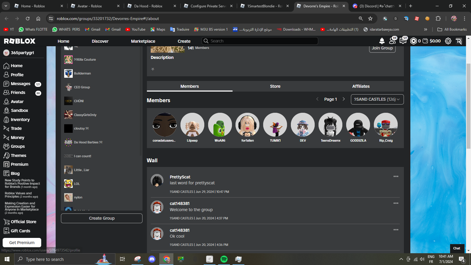Click the Roblox search field

click(260, 41)
